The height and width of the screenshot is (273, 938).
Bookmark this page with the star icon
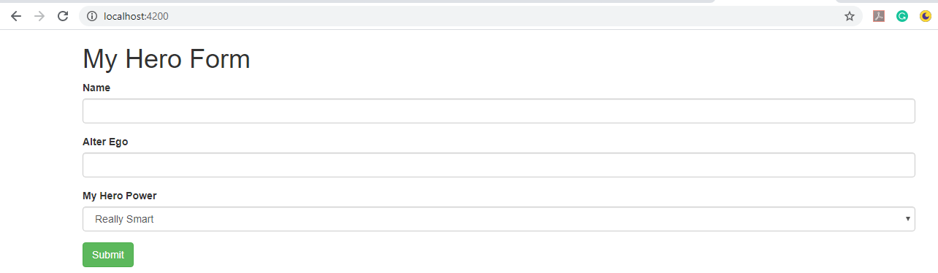tap(850, 16)
